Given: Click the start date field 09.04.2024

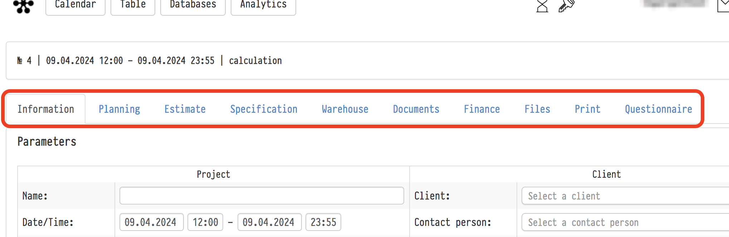Looking at the screenshot, I should (x=151, y=222).
